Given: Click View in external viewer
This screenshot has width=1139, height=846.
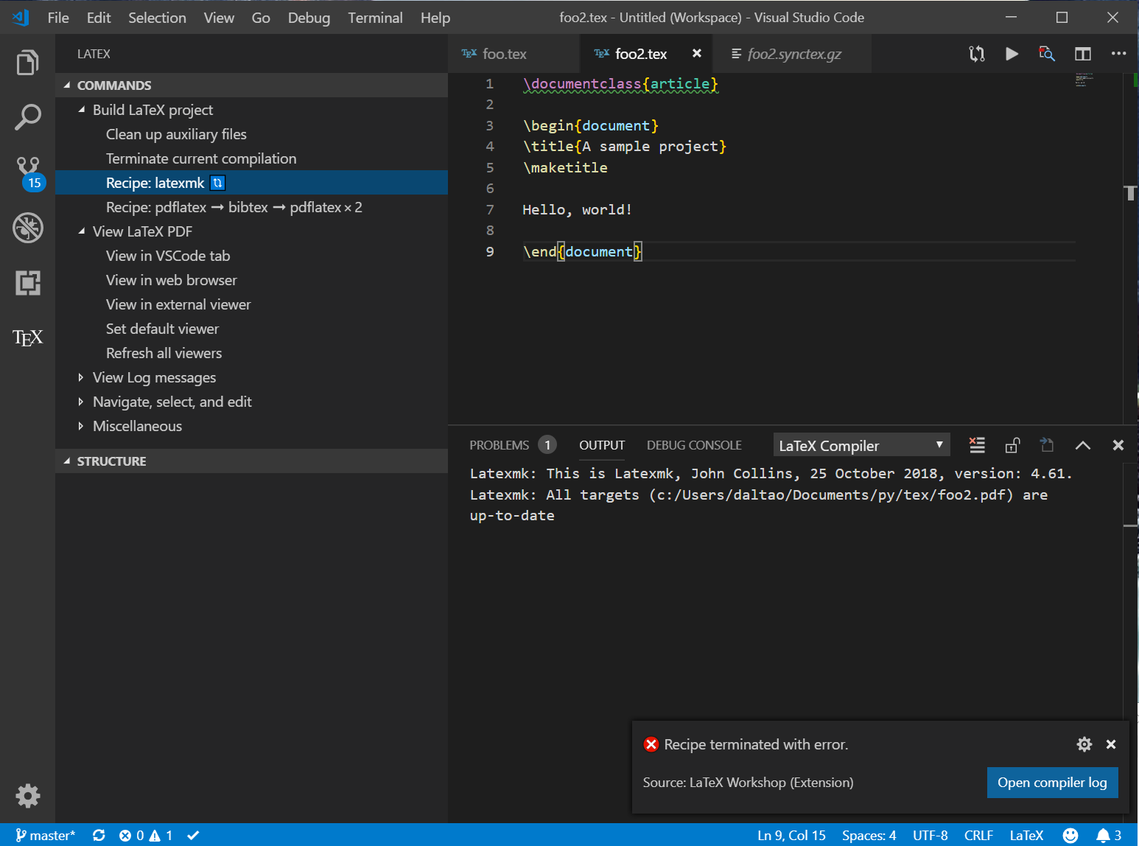Looking at the screenshot, I should click(x=178, y=304).
